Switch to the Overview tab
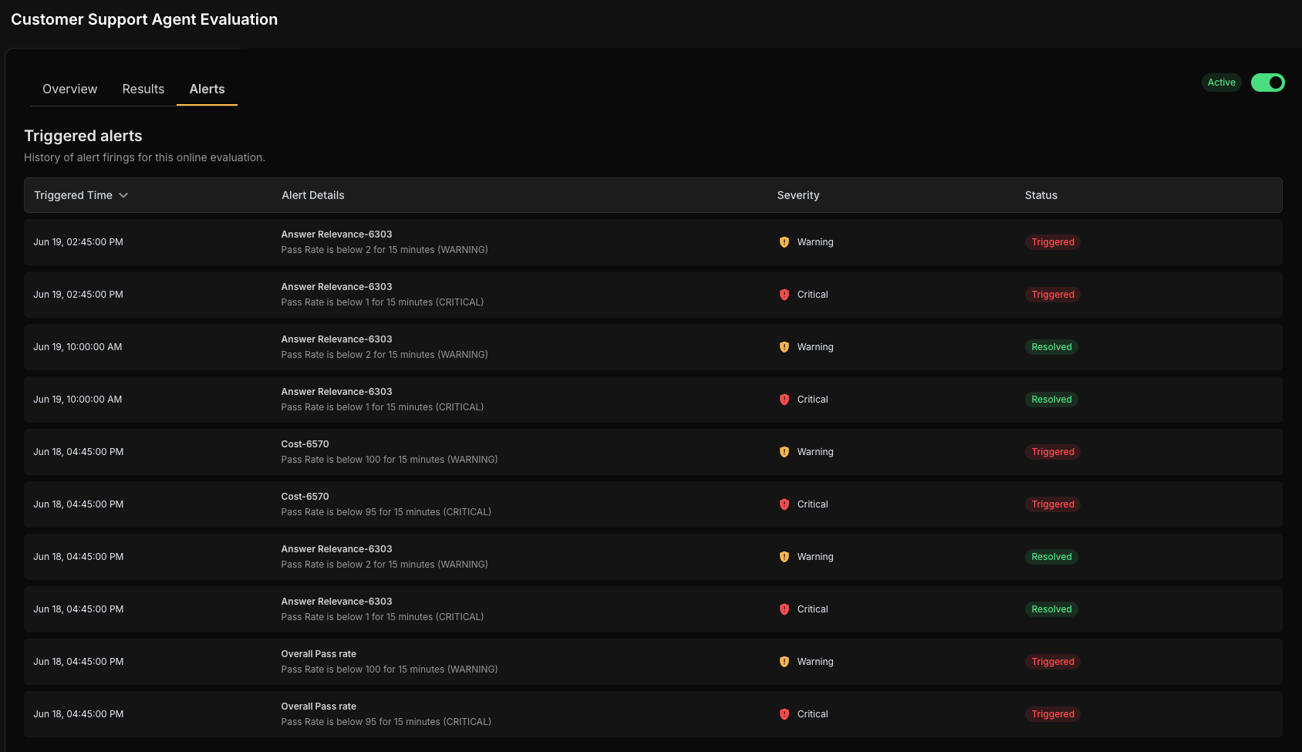The image size is (1302, 752). pos(70,89)
